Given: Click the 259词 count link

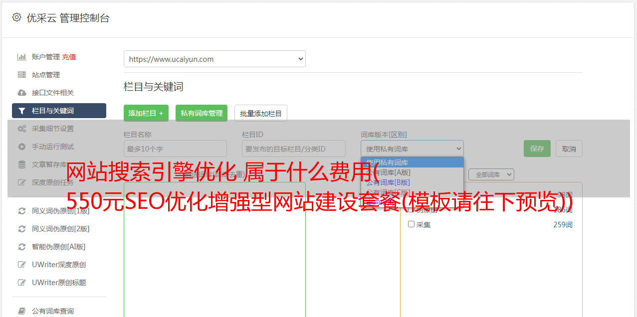Looking at the screenshot, I should click(563, 225).
